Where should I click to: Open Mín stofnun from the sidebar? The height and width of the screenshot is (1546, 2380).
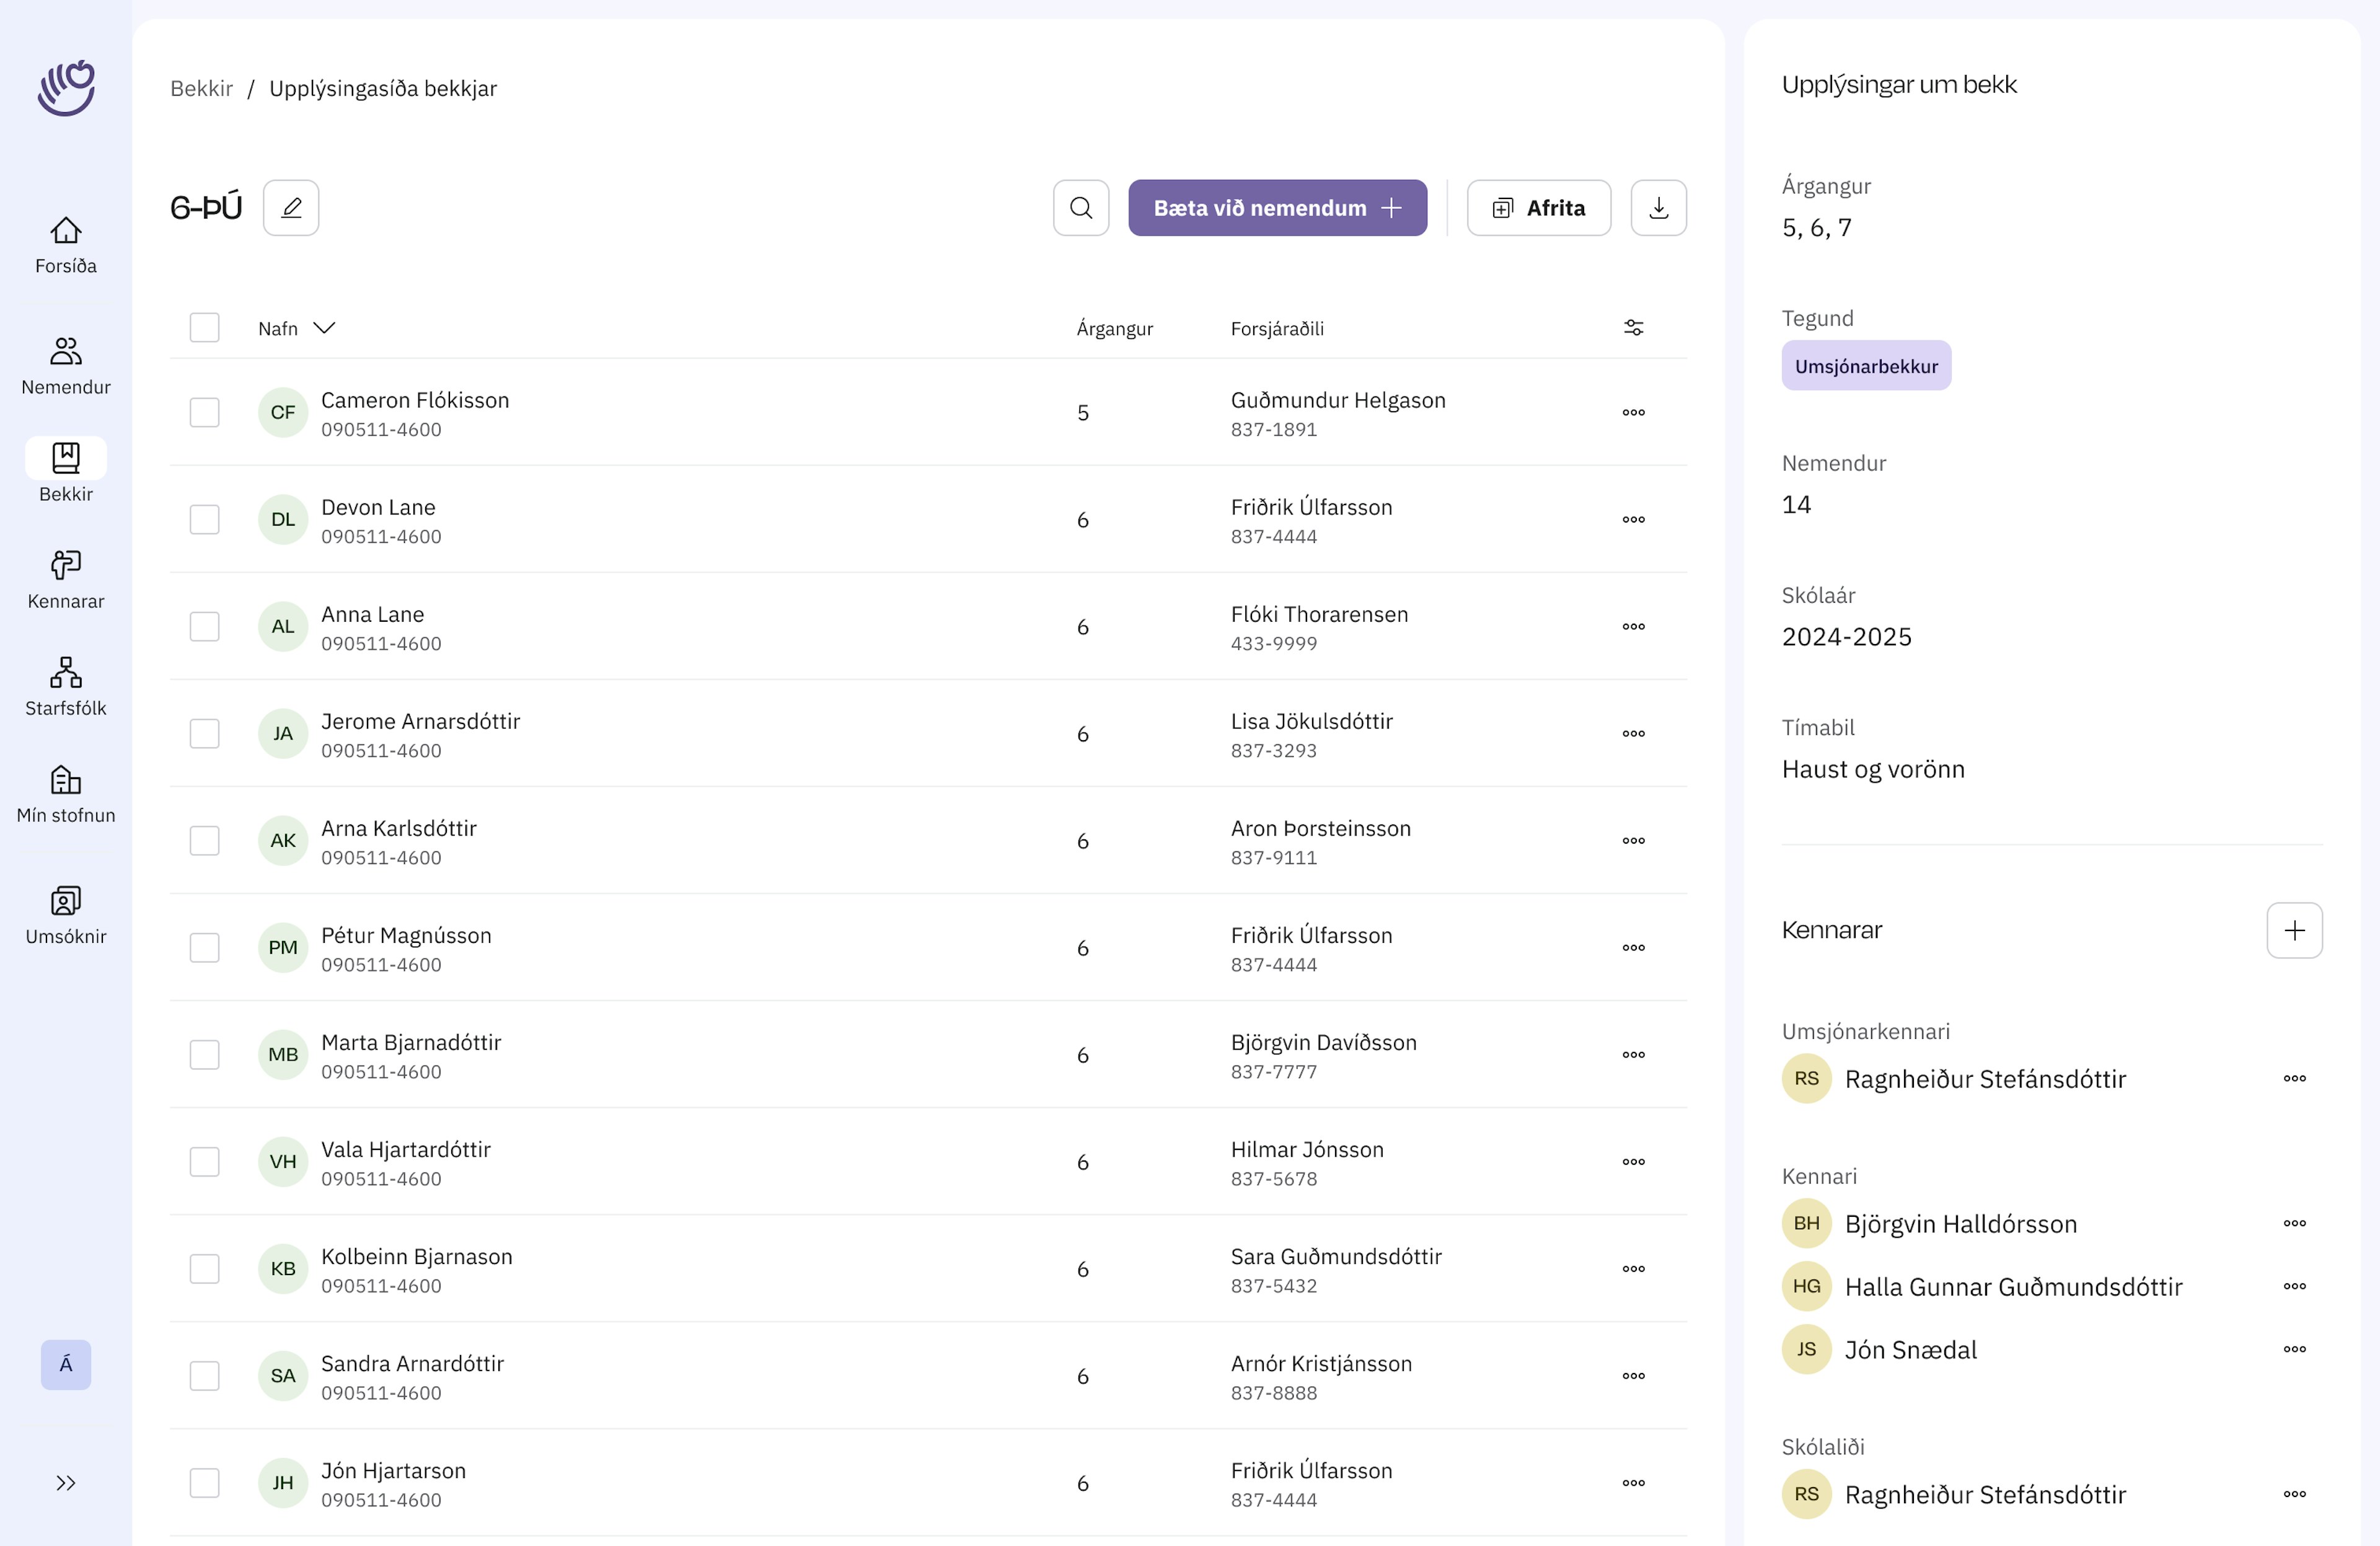(66, 793)
